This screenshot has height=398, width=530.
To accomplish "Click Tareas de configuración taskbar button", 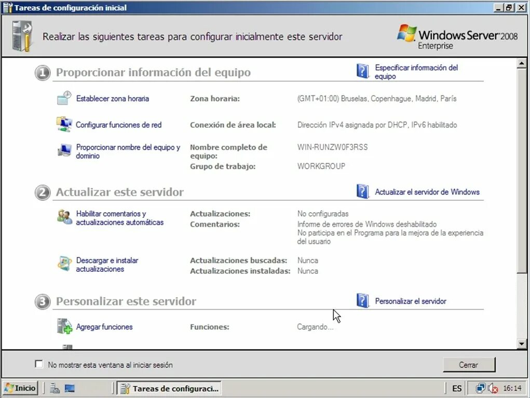I will 169,389.
